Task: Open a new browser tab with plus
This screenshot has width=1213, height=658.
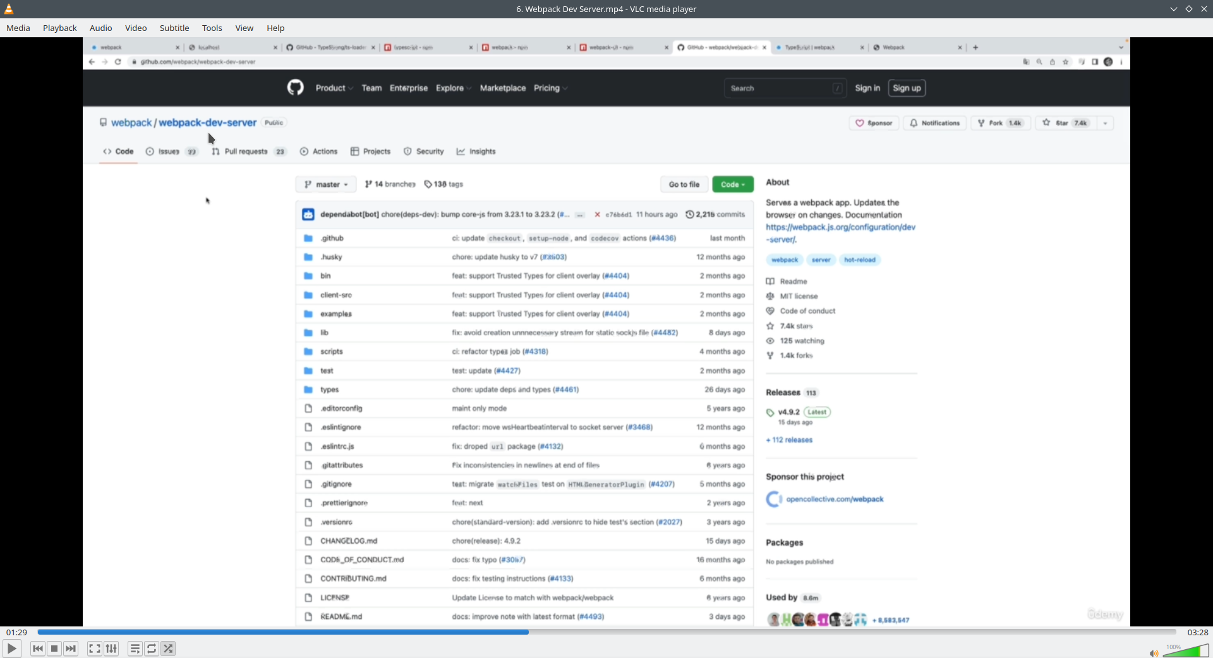Action: tap(975, 47)
